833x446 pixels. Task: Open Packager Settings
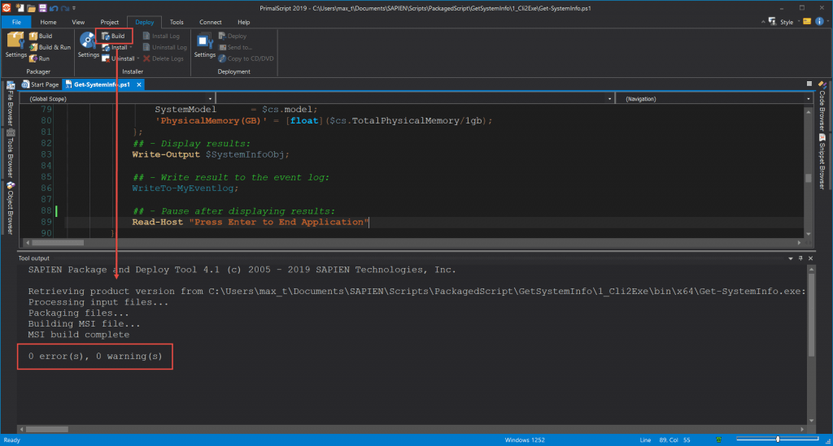point(15,45)
